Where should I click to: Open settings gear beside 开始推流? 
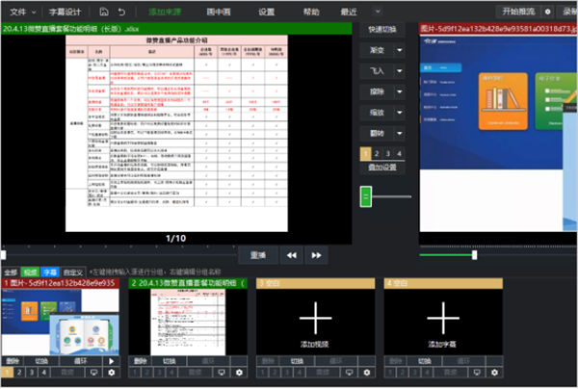[x=548, y=12]
